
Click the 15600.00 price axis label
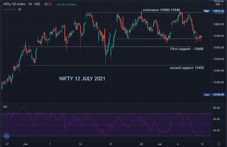point(218,48)
